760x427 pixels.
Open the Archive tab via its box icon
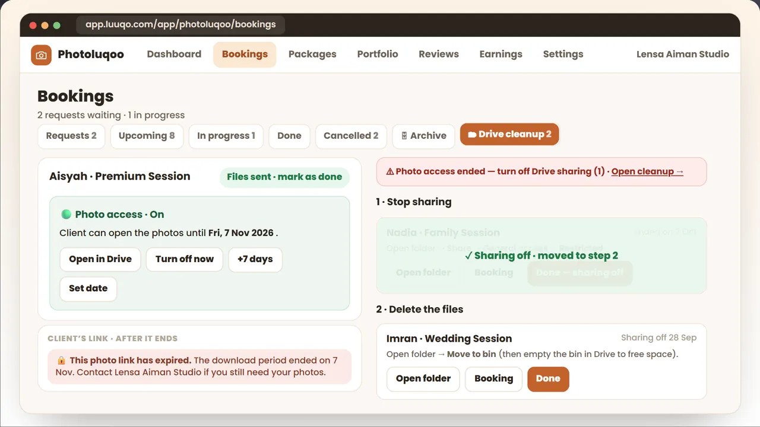pos(404,136)
